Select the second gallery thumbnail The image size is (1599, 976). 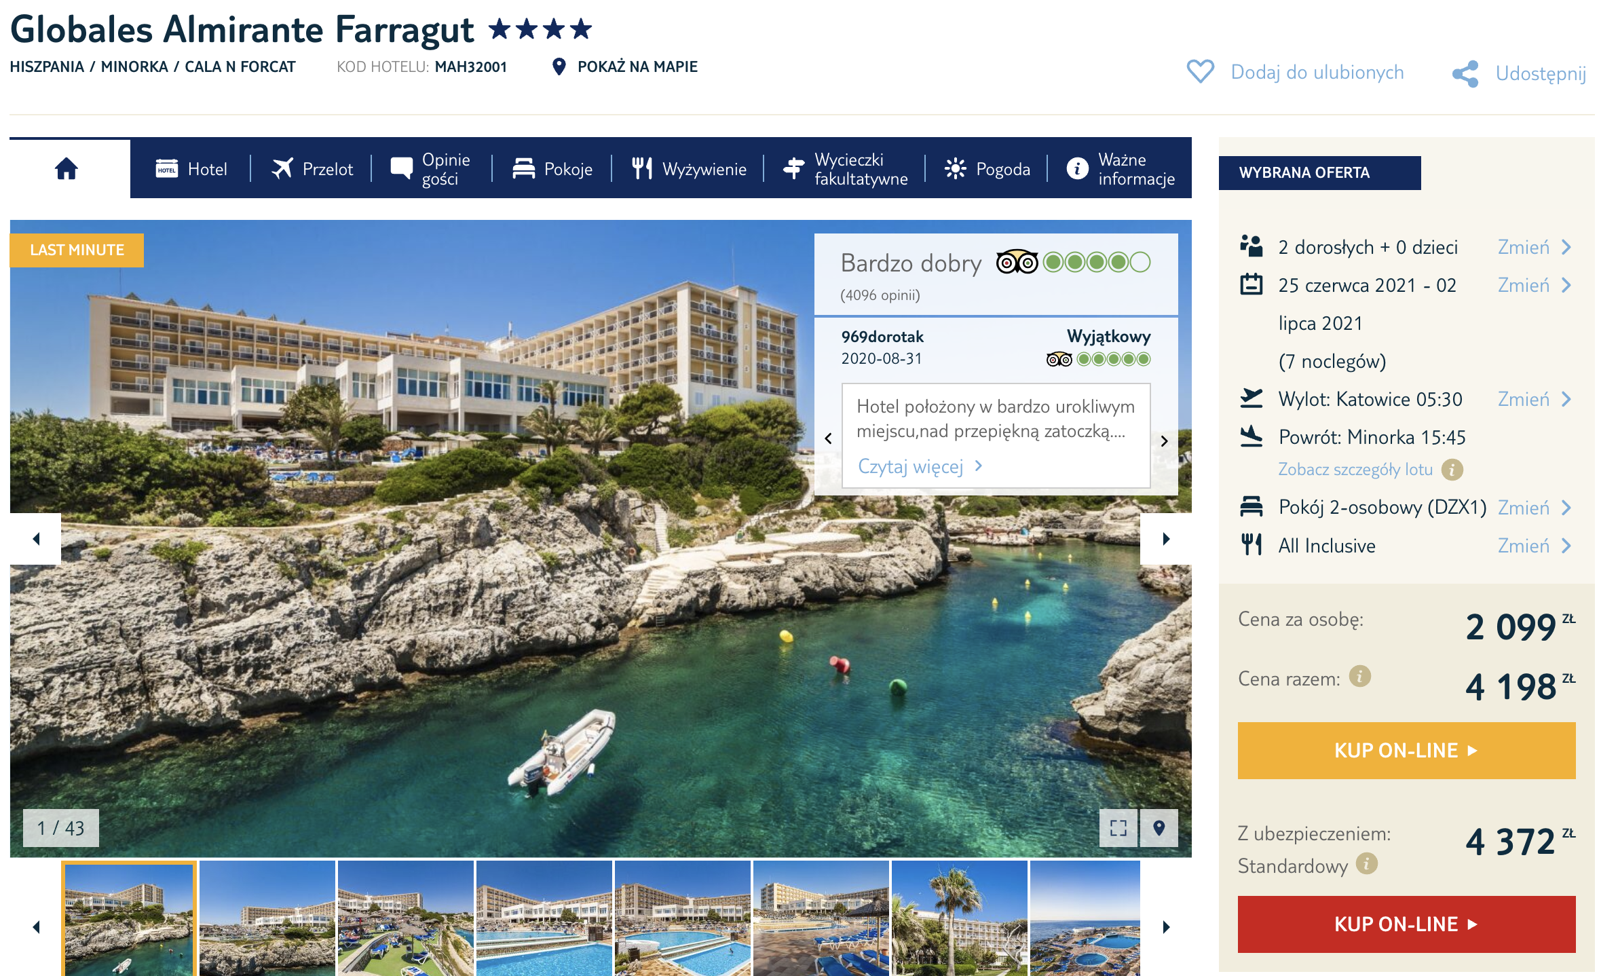(267, 918)
